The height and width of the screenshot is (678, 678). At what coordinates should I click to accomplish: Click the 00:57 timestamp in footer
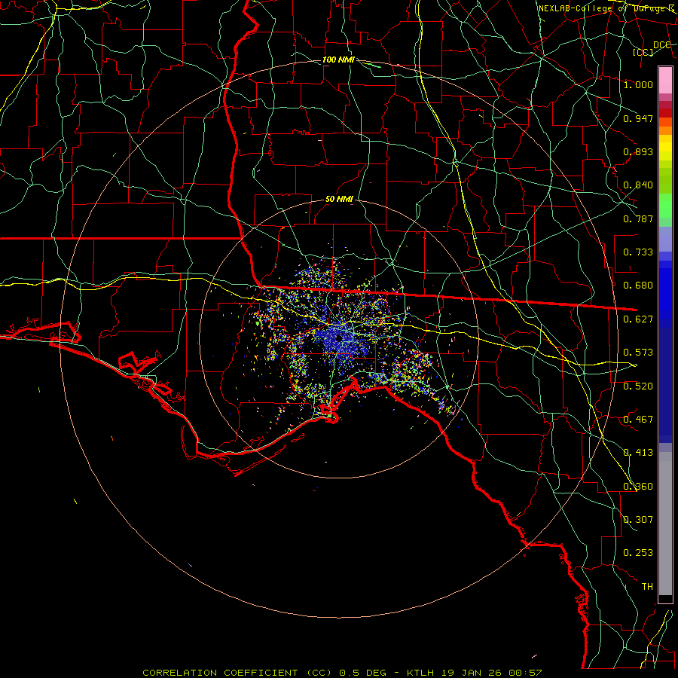(x=525, y=673)
